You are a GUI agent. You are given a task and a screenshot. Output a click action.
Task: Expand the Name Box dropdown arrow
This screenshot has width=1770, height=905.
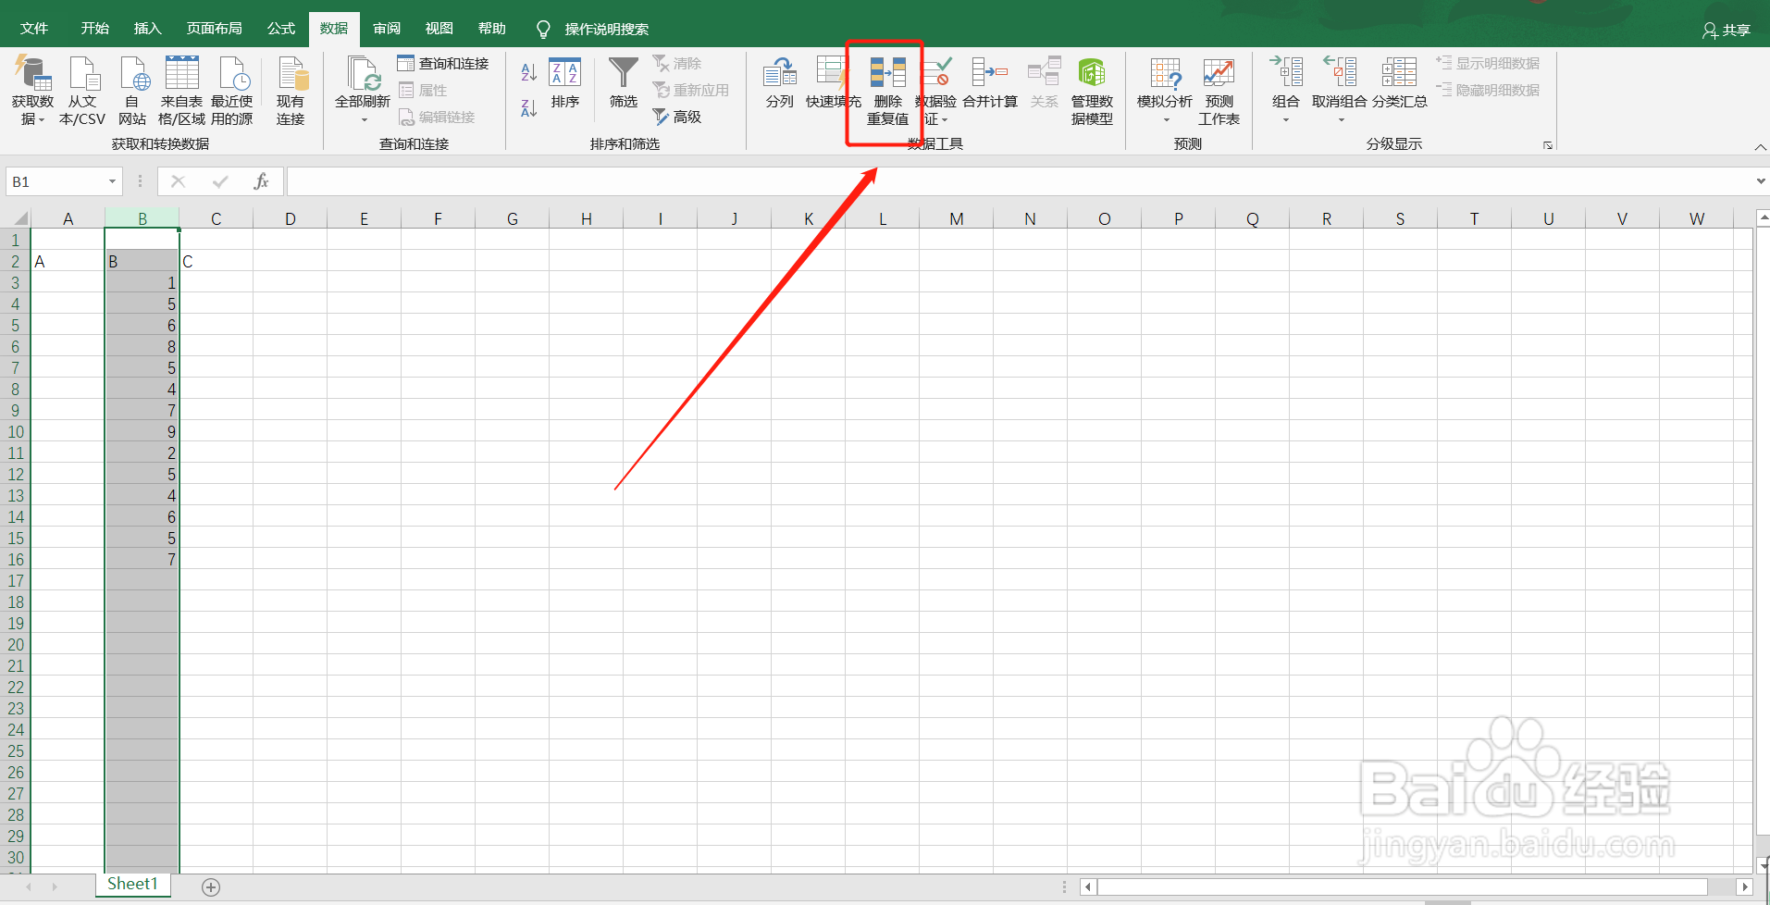coord(112,181)
